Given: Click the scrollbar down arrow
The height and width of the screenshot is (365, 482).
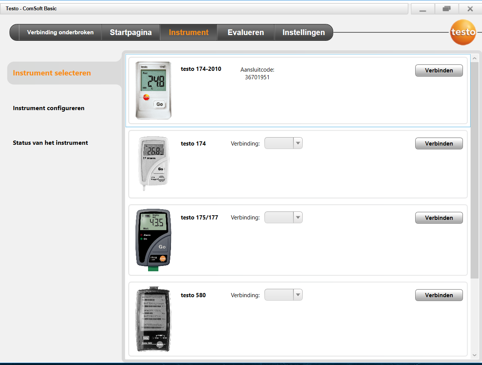Looking at the screenshot, I should [x=474, y=355].
